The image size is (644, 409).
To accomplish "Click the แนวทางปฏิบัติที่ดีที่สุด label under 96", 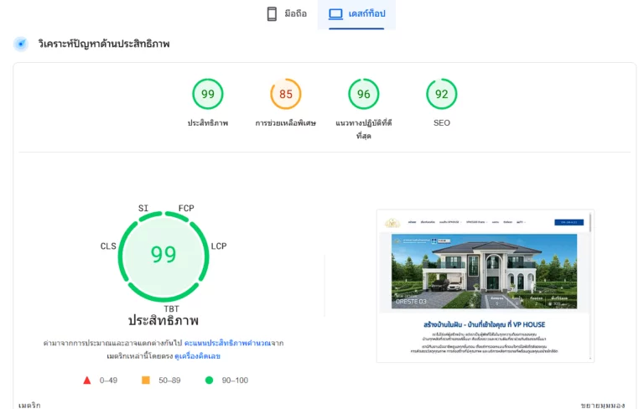I will (363, 129).
